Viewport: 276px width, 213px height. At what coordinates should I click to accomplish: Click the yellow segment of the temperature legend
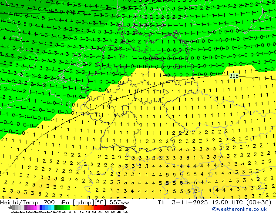[x=71, y=208]
